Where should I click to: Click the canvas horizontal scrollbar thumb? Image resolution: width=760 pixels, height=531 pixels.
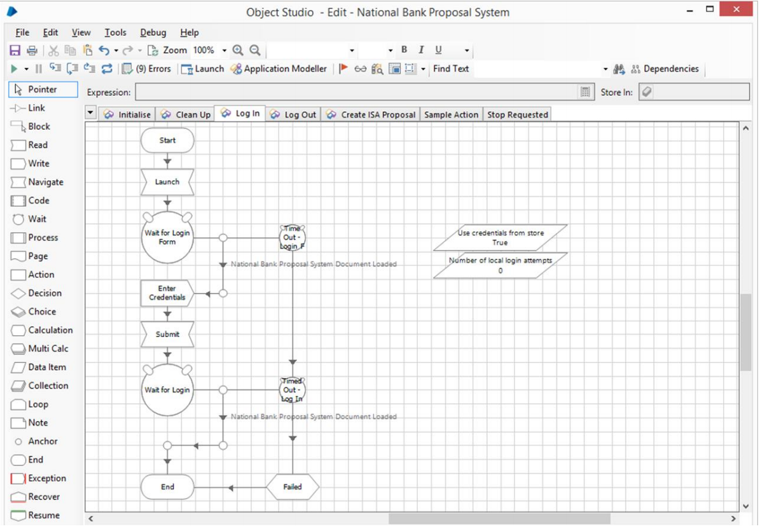click(499, 518)
